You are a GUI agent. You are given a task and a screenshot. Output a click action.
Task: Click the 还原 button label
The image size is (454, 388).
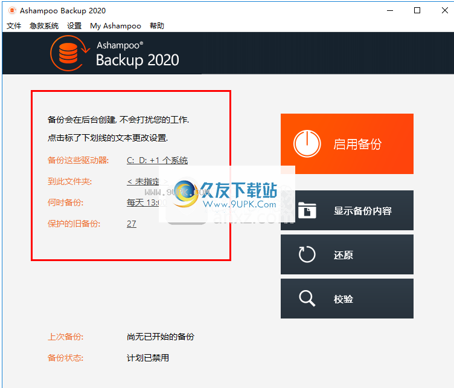(x=344, y=255)
